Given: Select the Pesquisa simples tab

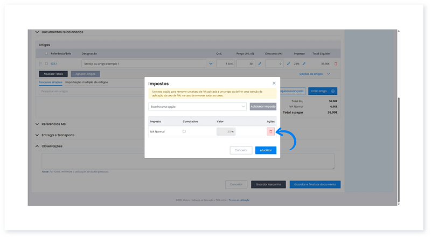Looking at the screenshot, I should 51,82.
